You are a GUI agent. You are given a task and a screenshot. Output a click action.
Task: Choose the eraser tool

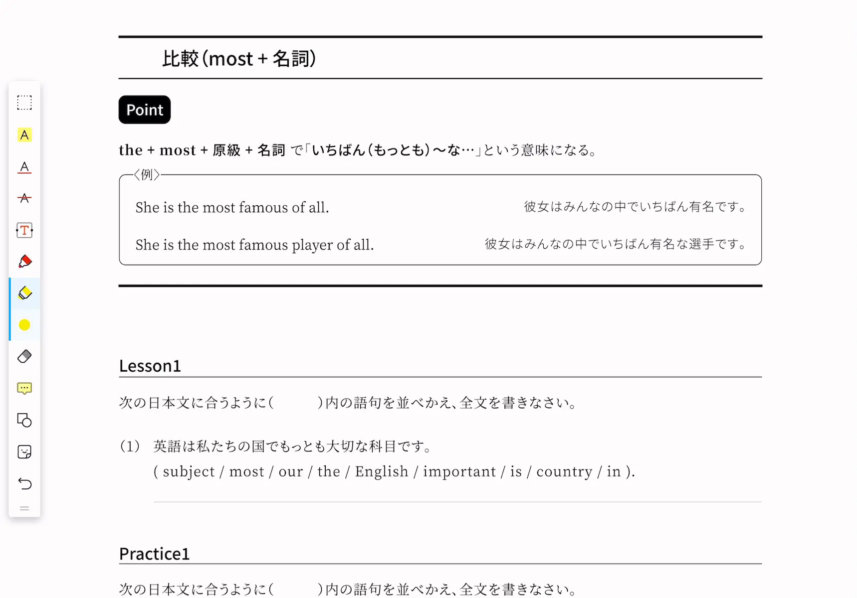pyautogui.click(x=24, y=356)
